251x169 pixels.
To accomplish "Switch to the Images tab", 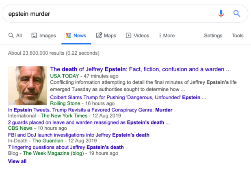I will tap(43, 35).
